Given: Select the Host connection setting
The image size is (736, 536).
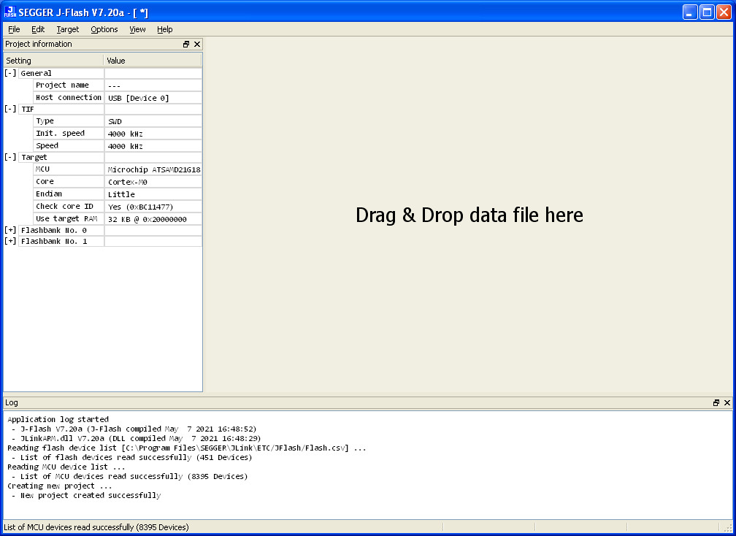Looking at the screenshot, I should tap(69, 97).
